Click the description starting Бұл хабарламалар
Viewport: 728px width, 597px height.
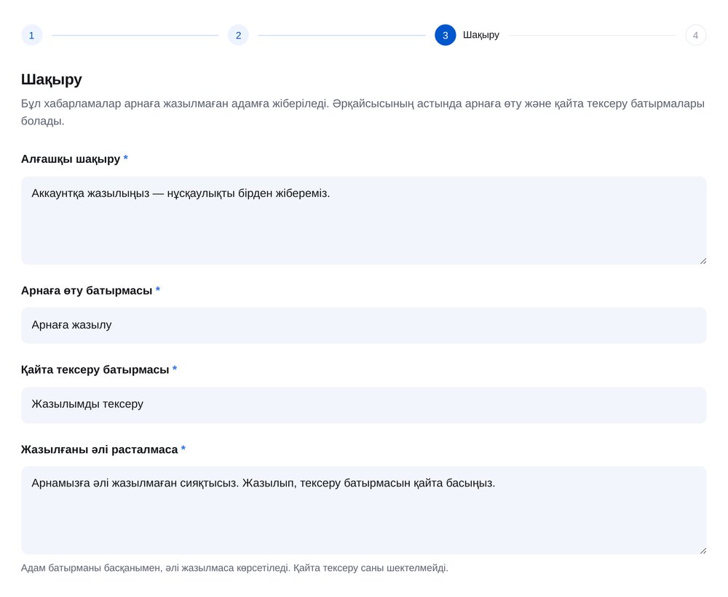[363, 112]
